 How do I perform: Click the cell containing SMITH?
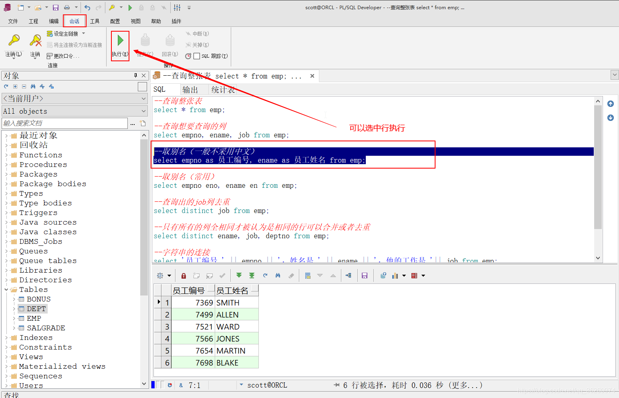[236, 303]
